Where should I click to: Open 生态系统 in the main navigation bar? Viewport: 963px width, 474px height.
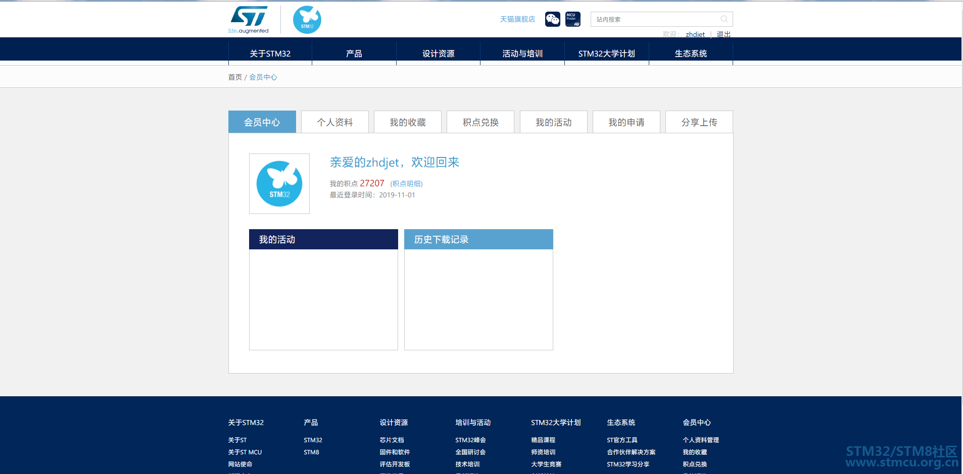pyautogui.click(x=691, y=54)
